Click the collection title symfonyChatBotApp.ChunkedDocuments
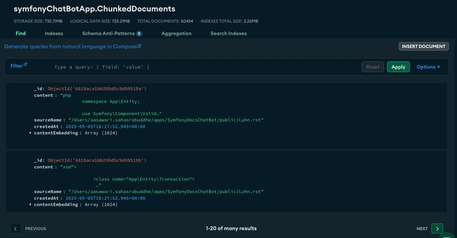Viewport: 457px width, 238px height. (94, 9)
